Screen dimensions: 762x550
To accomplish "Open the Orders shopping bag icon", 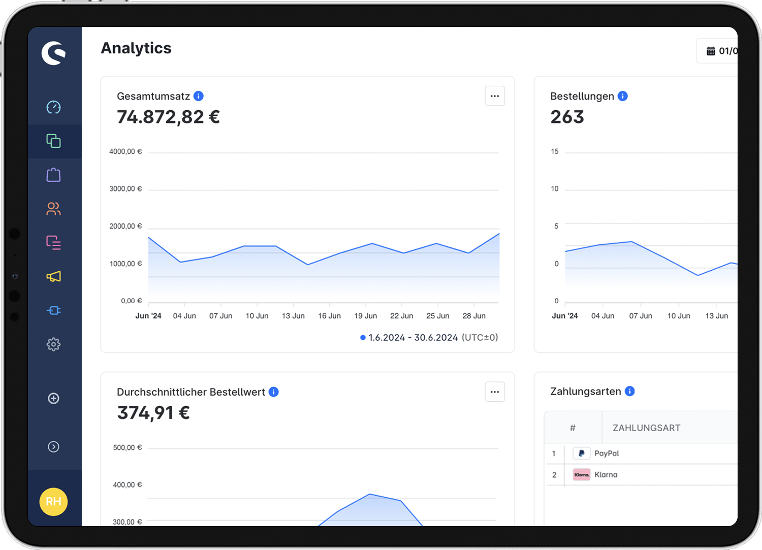I will [53, 175].
